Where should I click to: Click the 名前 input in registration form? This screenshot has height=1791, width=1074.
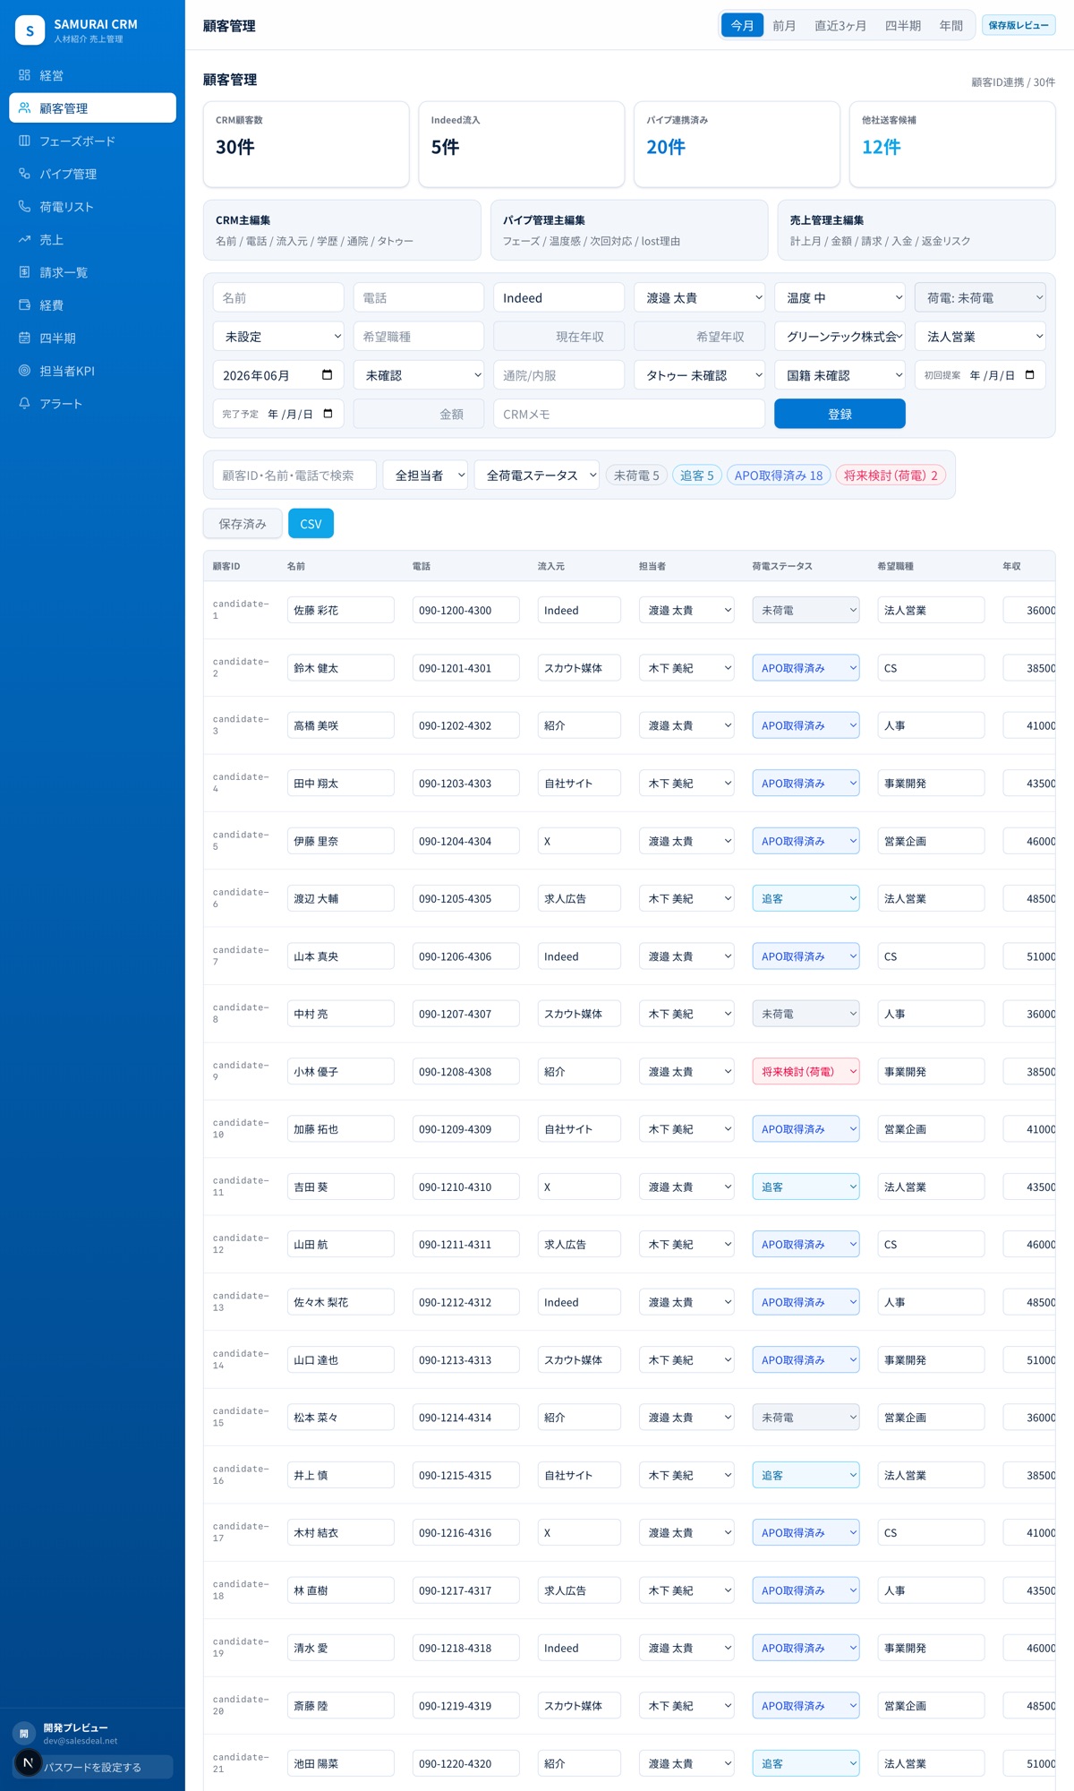tap(278, 297)
